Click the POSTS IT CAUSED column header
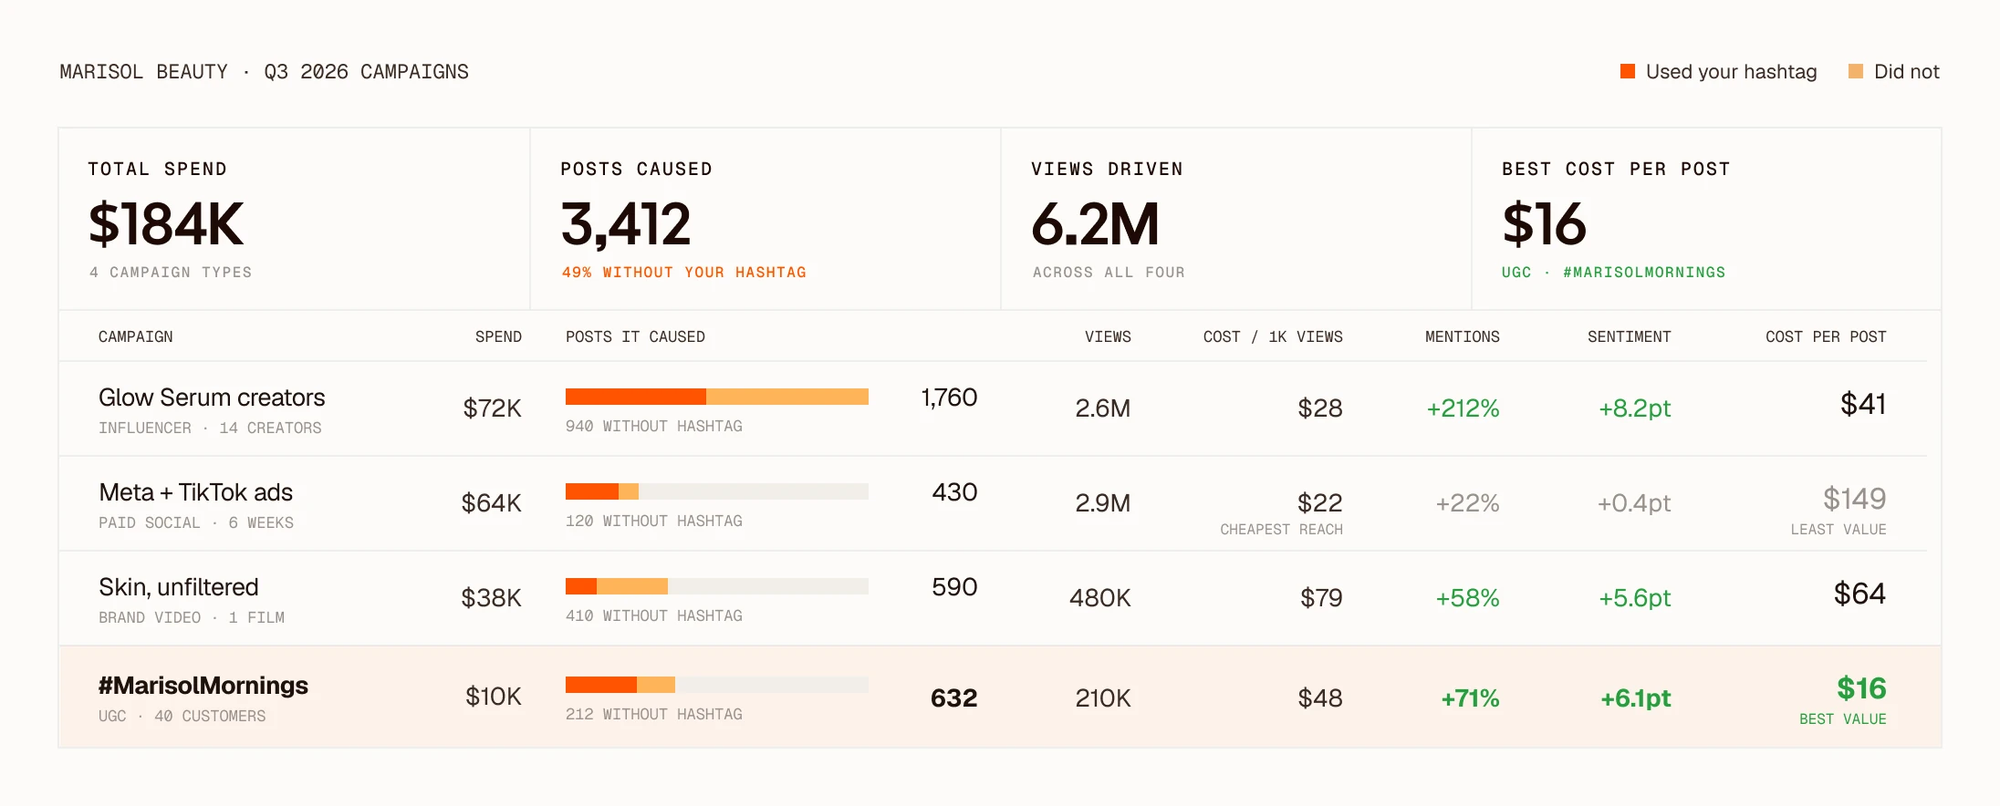This screenshot has height=806, width=2000. pos(635,336)
